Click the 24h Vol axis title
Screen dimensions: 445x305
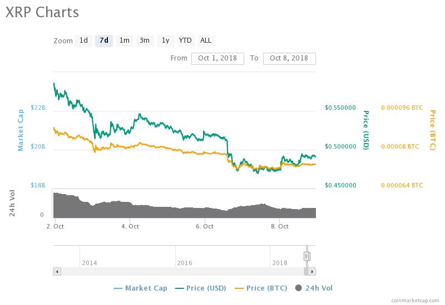click(x=12, y=203)
